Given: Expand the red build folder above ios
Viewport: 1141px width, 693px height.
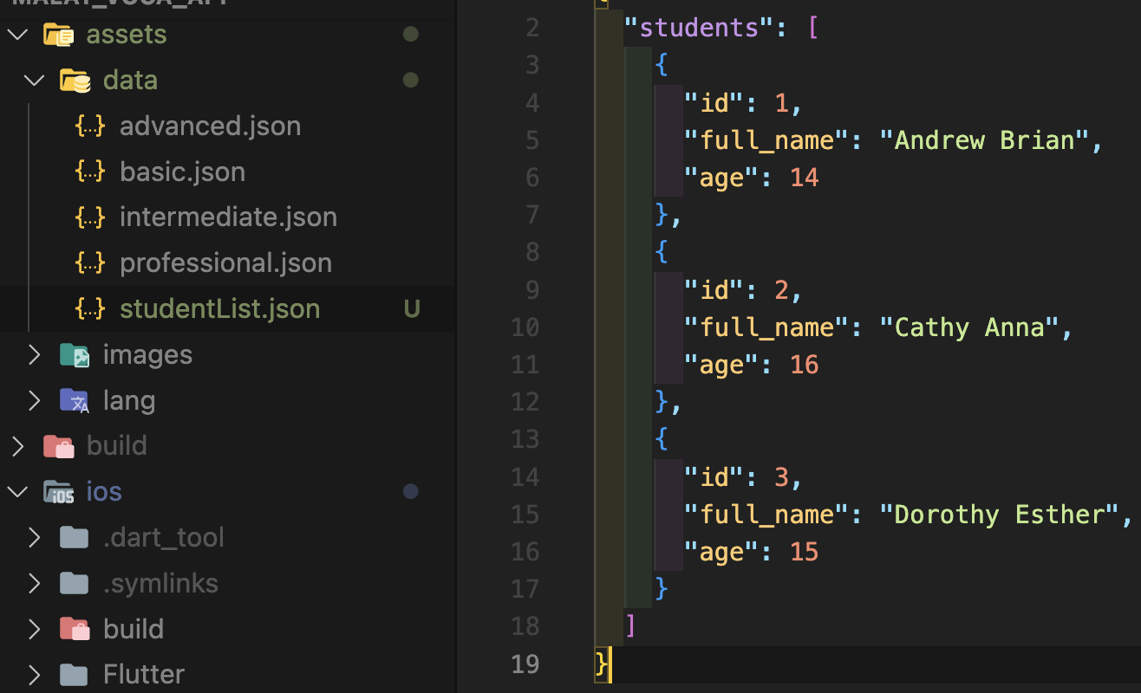Looking at the screenshot, I should pyautogui.click(x=17, y=446).
